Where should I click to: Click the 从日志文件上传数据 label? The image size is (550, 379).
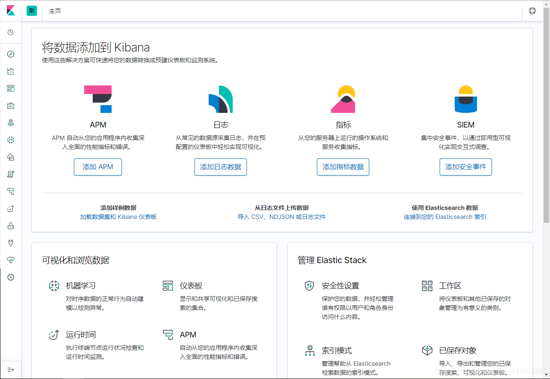point(282,208)
